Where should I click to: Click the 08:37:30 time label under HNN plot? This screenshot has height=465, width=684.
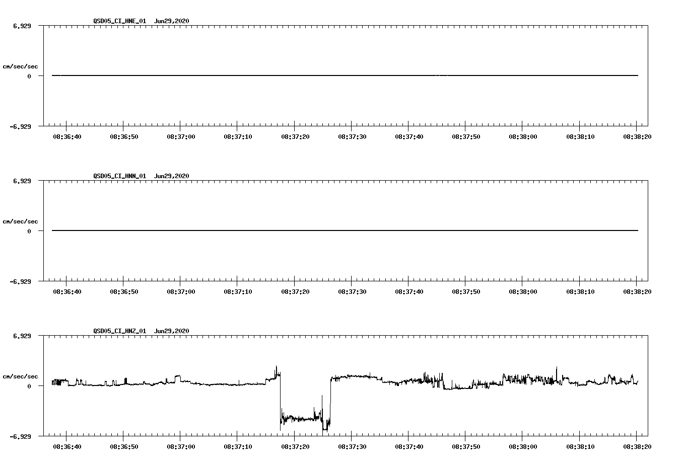tap(352, 292)
